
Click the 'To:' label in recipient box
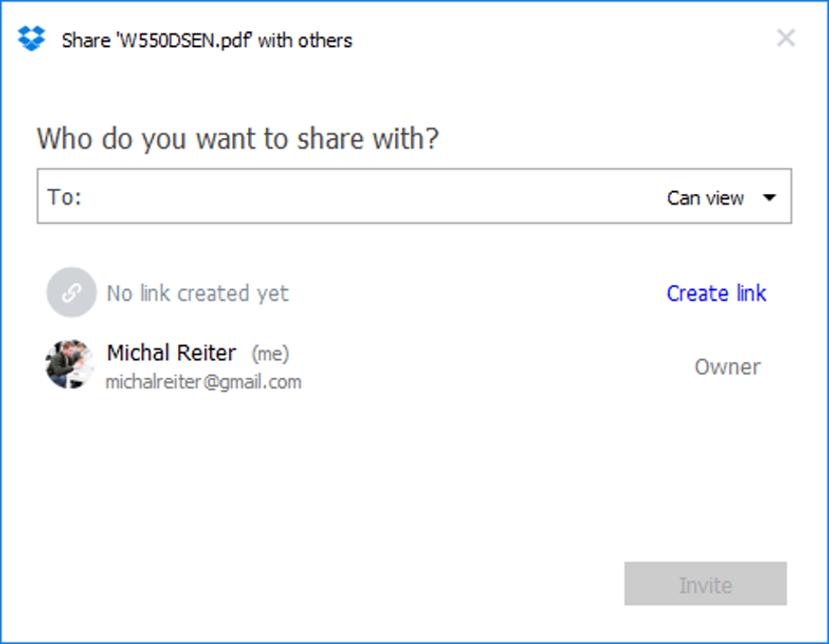[64, 198]
